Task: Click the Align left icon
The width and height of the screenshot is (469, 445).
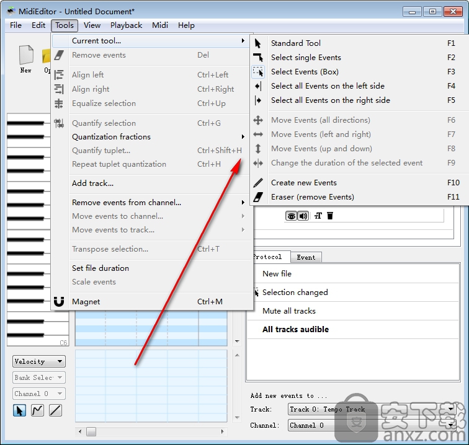Action: (x=59, y=75)
